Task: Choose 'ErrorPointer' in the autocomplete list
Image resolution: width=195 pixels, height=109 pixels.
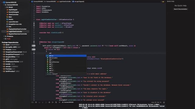Action: 66,62
